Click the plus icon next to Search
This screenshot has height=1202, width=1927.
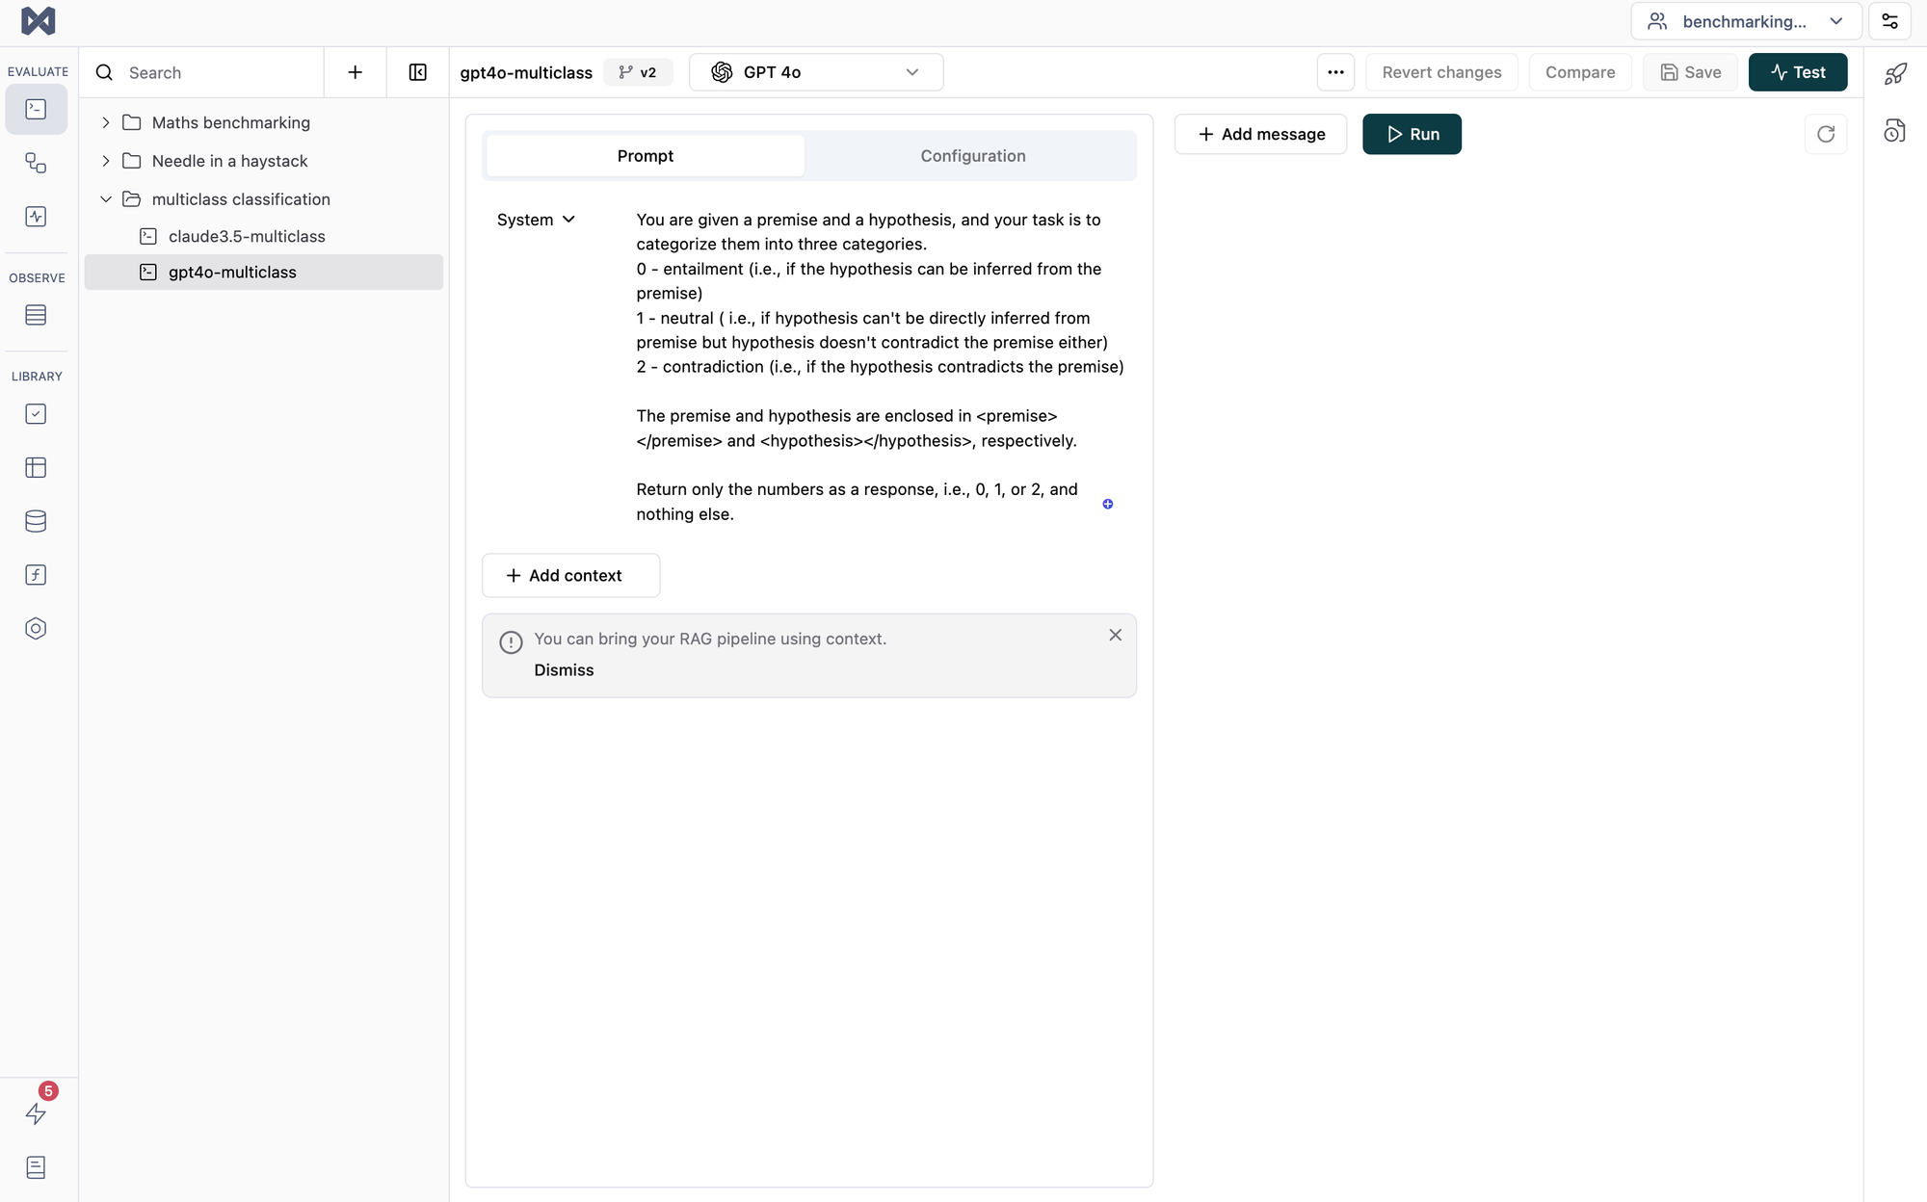pyautogui.click(x=355, y=72)
